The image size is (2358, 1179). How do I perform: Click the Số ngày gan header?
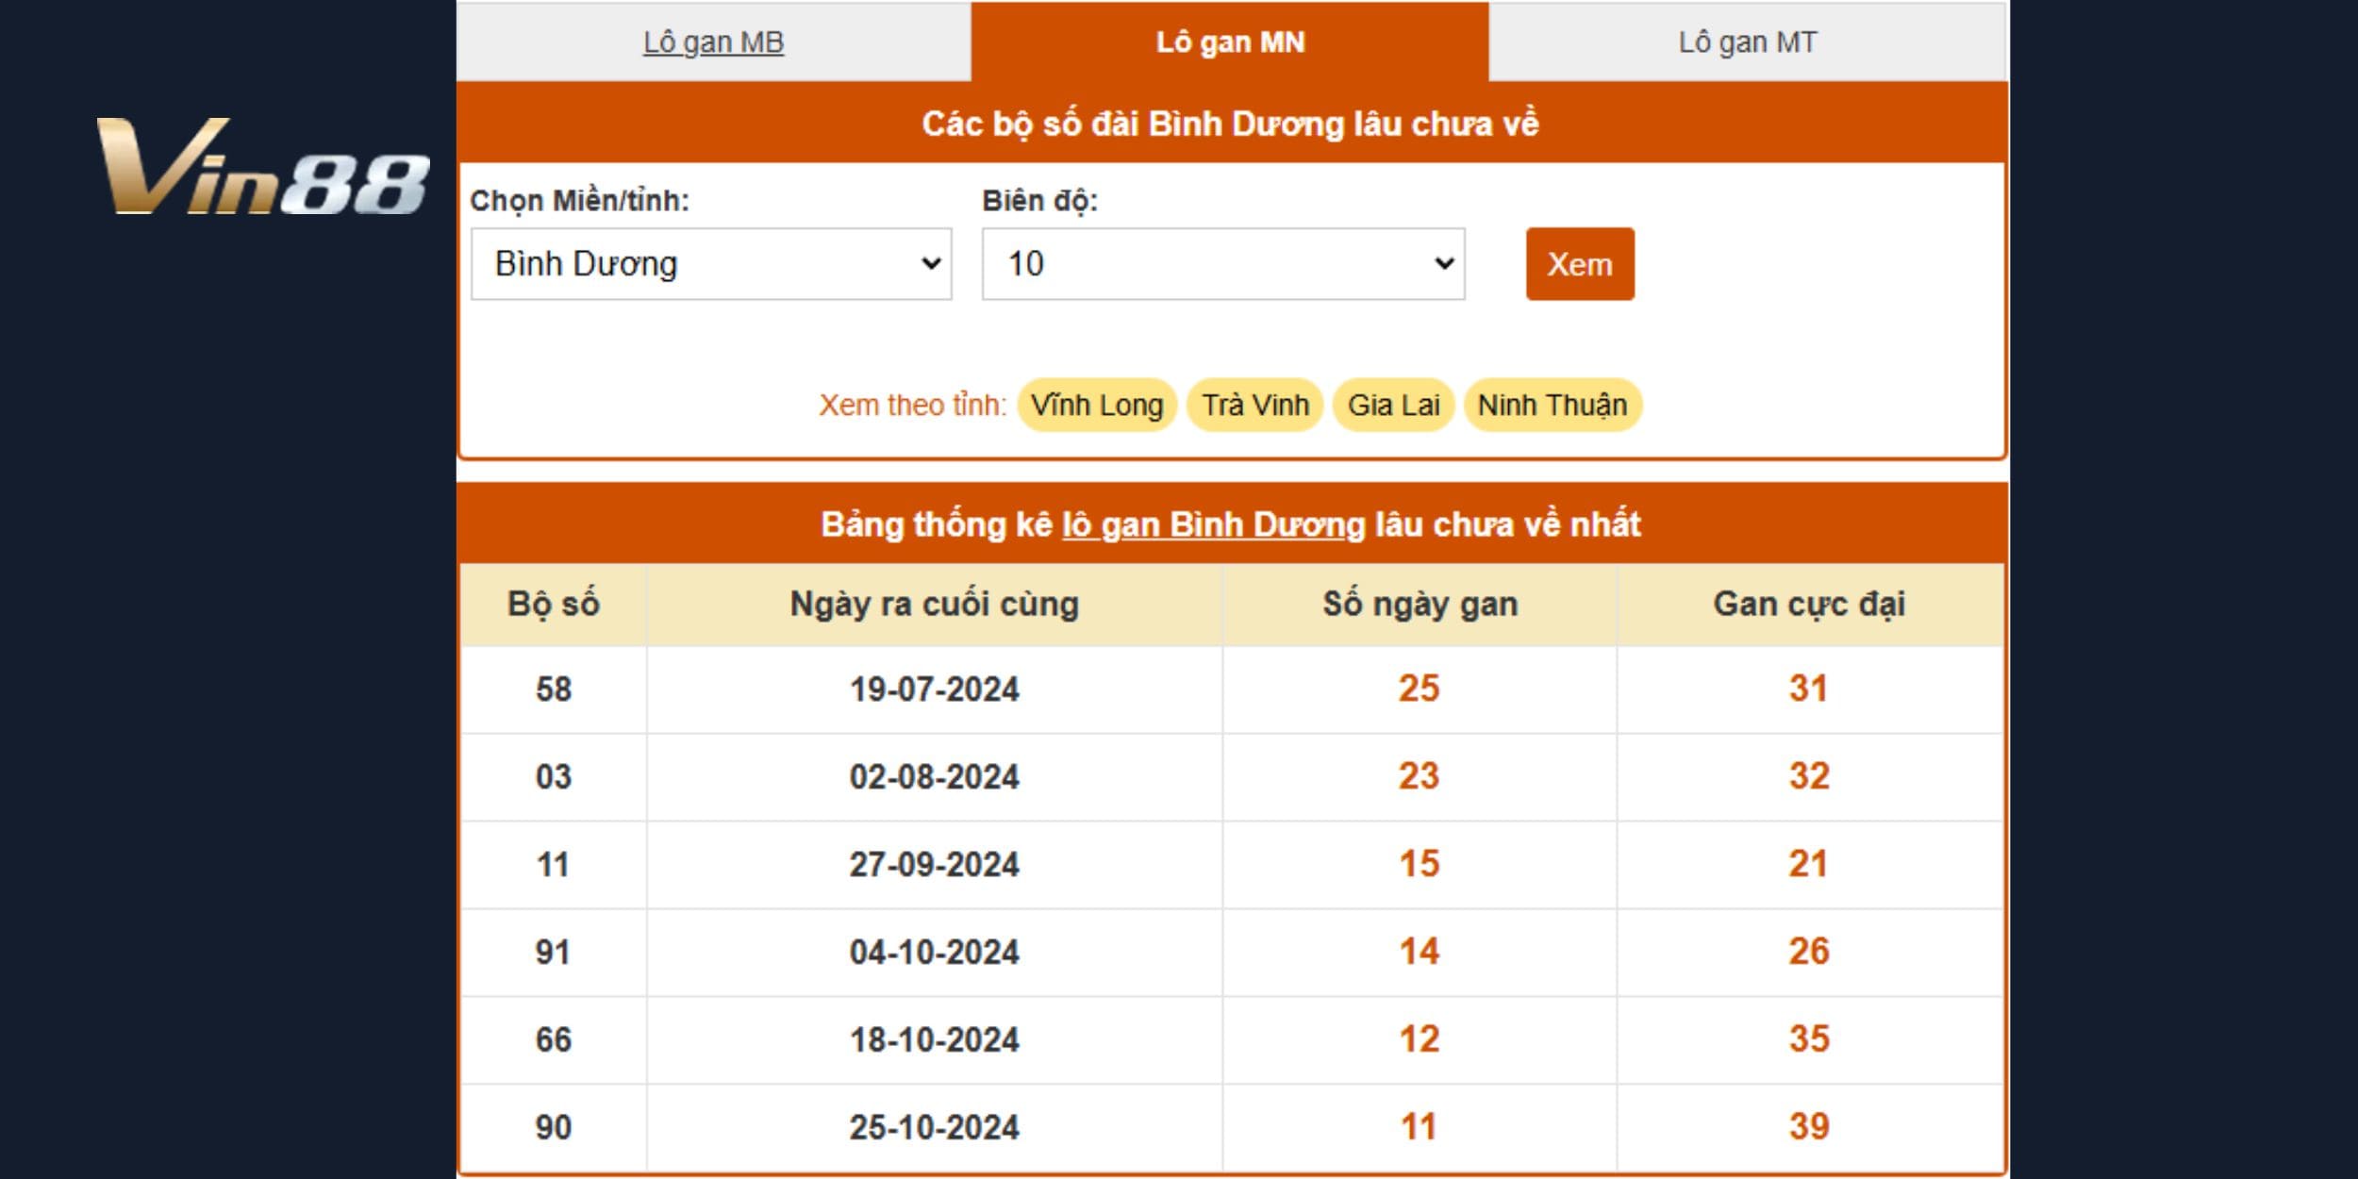pos(1420,605)
